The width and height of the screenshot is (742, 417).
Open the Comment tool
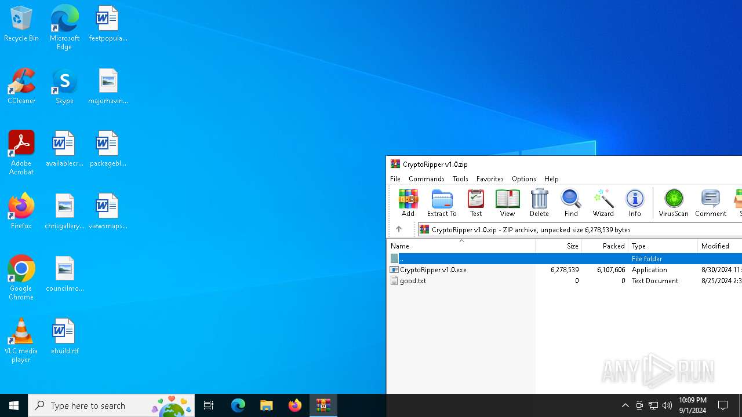[x=711, y=203]
